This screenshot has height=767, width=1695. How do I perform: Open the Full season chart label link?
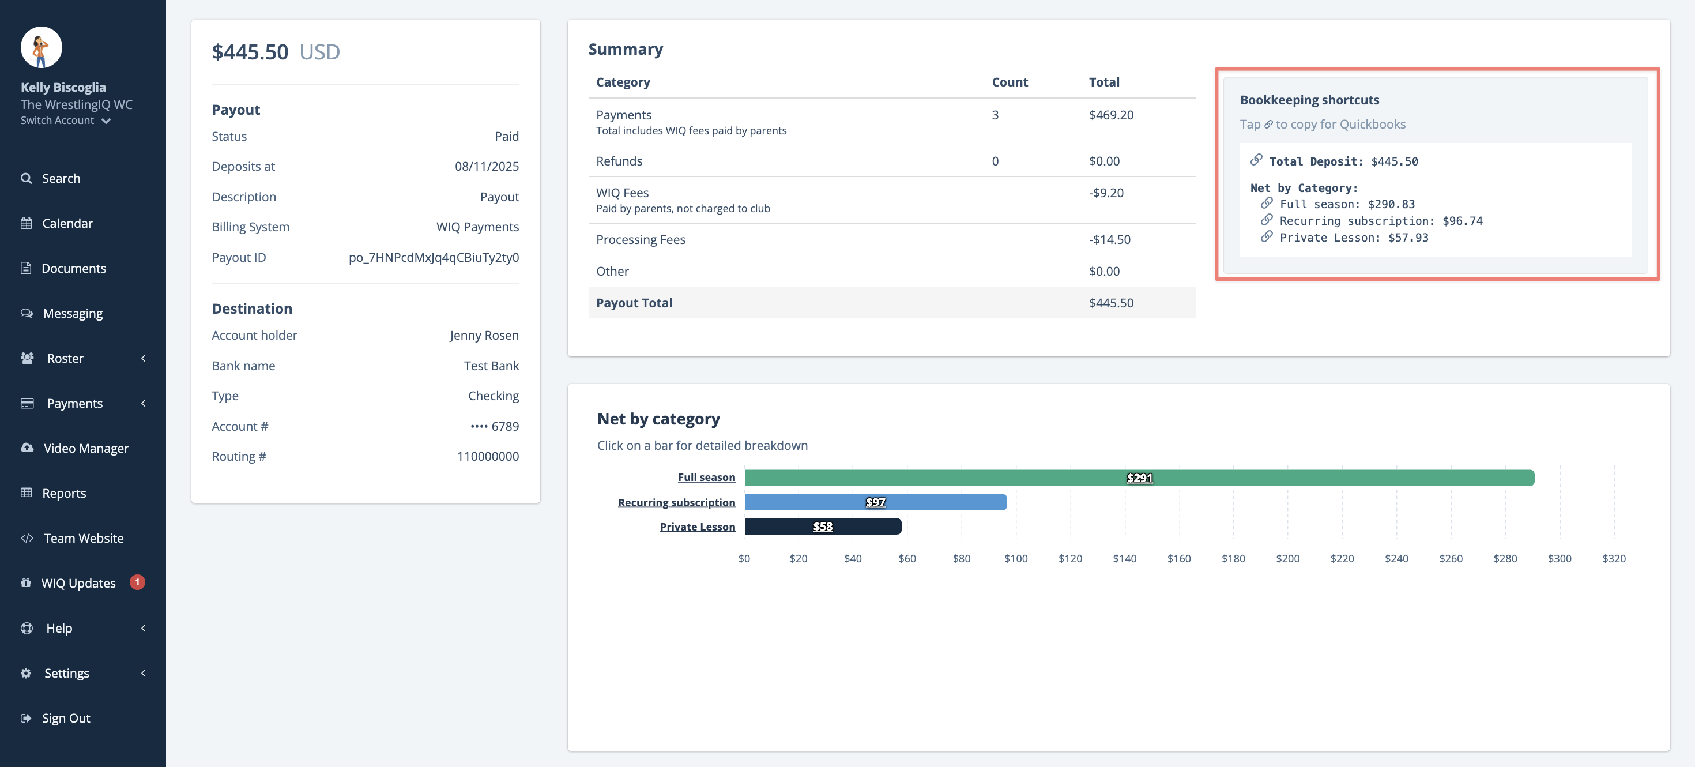706,478
